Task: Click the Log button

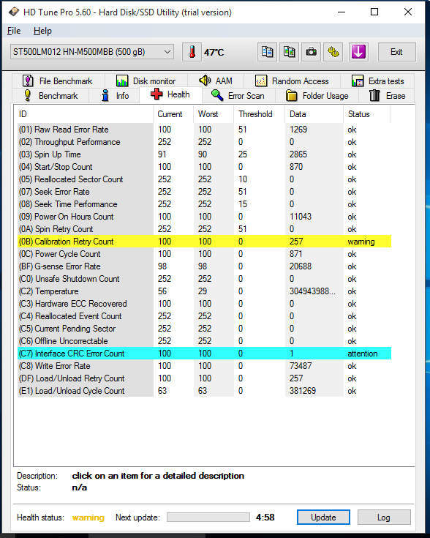Action: (x=384, y=517)
